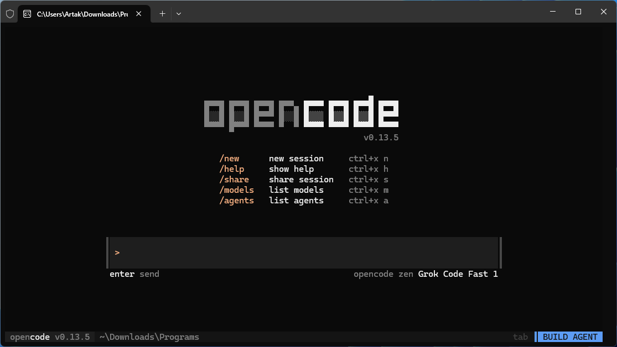
Task: Click the 'ctrl+x h' shortcut text
Action: coord(369,169)
